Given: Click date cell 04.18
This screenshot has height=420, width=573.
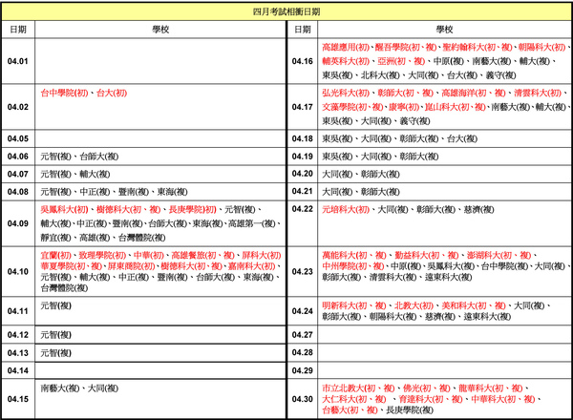Looking at the screenshot, I should click(x=302, y=138).
